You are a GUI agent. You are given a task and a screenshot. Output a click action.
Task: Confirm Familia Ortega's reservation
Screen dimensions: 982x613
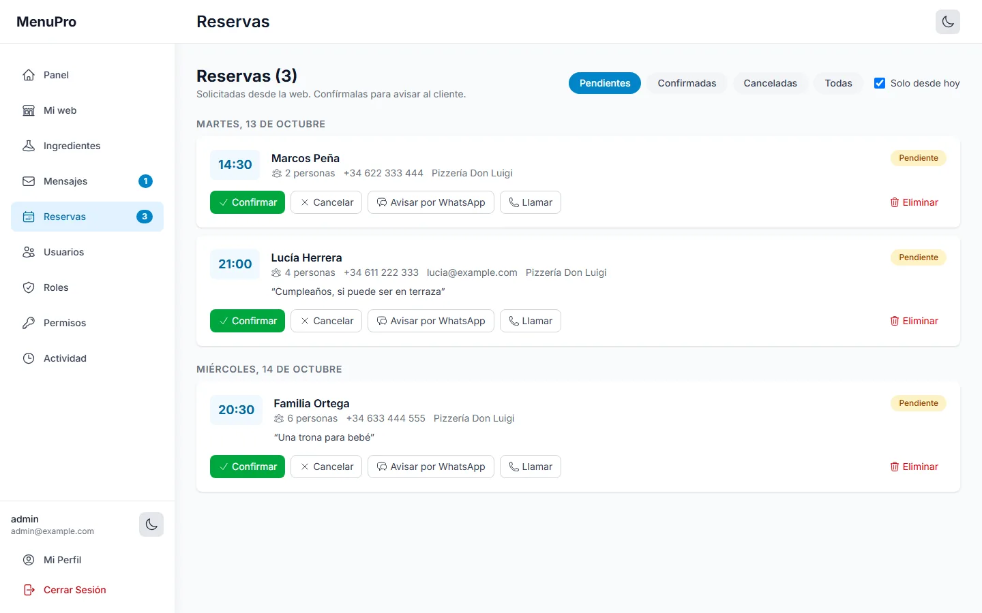(248, 467)
